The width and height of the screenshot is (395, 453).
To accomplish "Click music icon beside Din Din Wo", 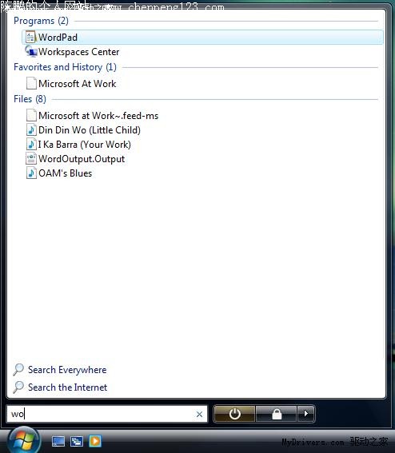I will click(x=31, y=129).
